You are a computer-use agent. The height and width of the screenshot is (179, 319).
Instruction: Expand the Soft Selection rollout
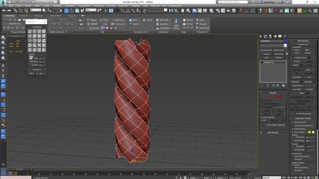[273, 133]
